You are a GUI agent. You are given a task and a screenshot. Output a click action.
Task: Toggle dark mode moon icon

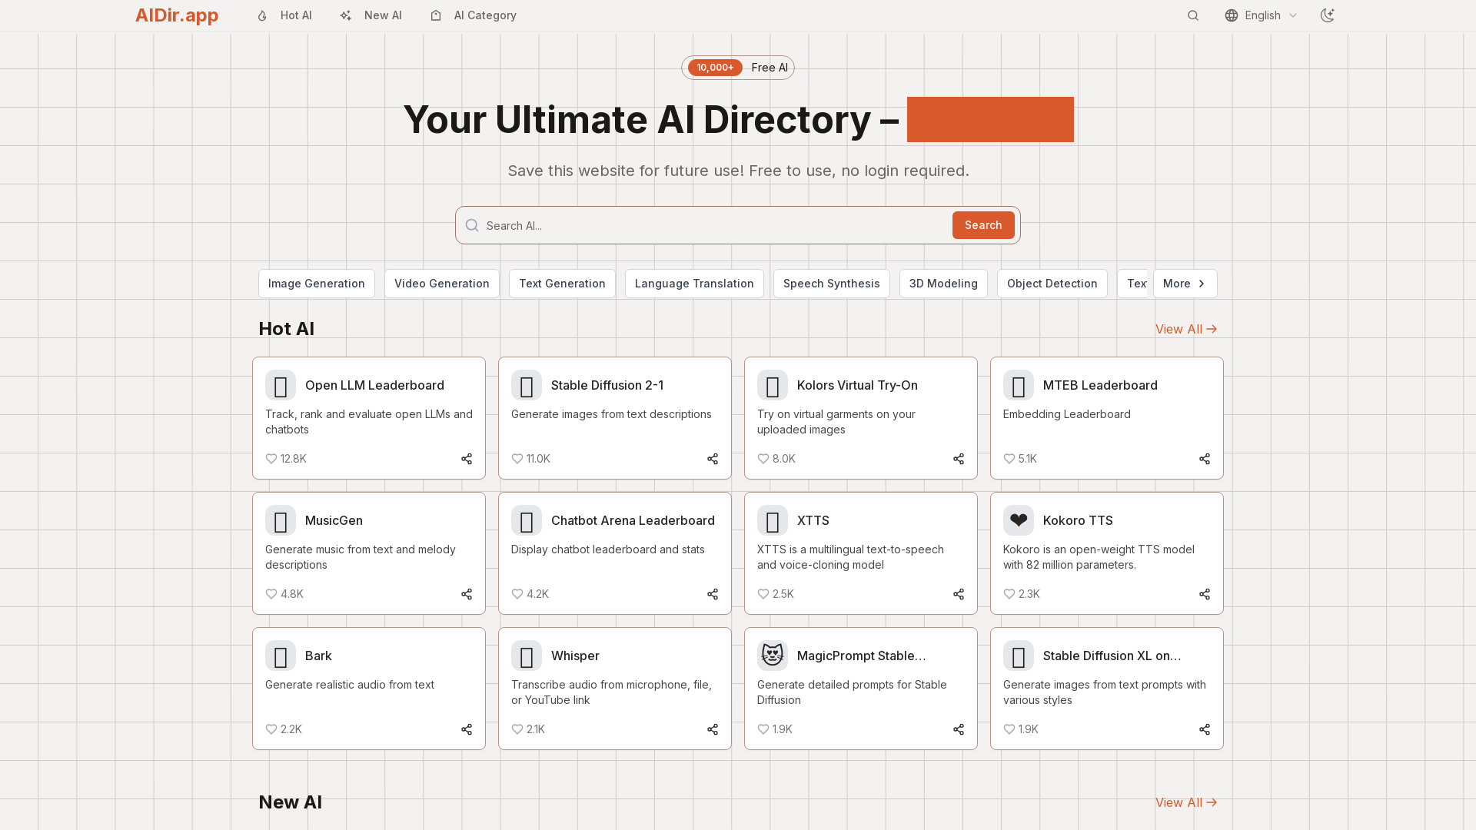pos(1328,15)
